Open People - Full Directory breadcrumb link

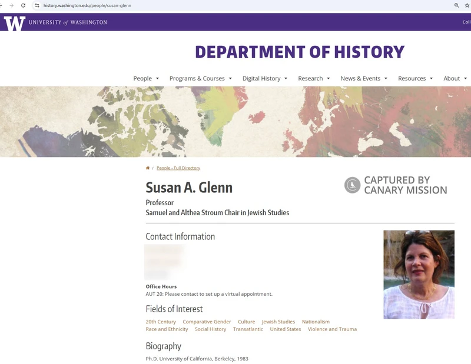point(178,168)
